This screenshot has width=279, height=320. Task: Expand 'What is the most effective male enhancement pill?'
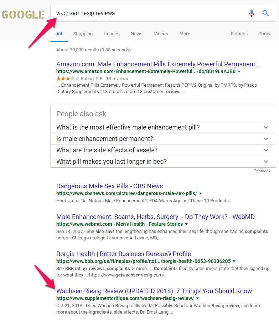pos(163,127)
